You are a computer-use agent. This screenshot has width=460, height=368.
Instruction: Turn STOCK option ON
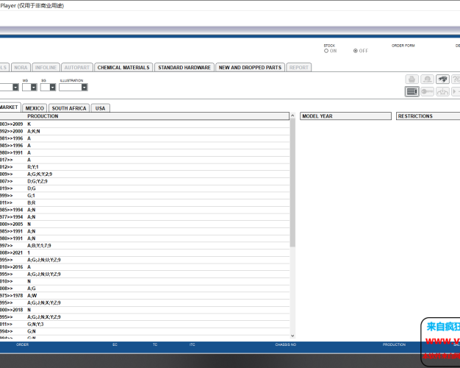[x=326, y=51]
